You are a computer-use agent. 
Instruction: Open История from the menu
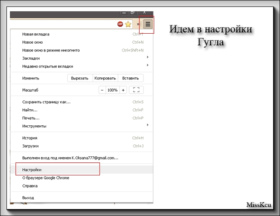[82, 138]
